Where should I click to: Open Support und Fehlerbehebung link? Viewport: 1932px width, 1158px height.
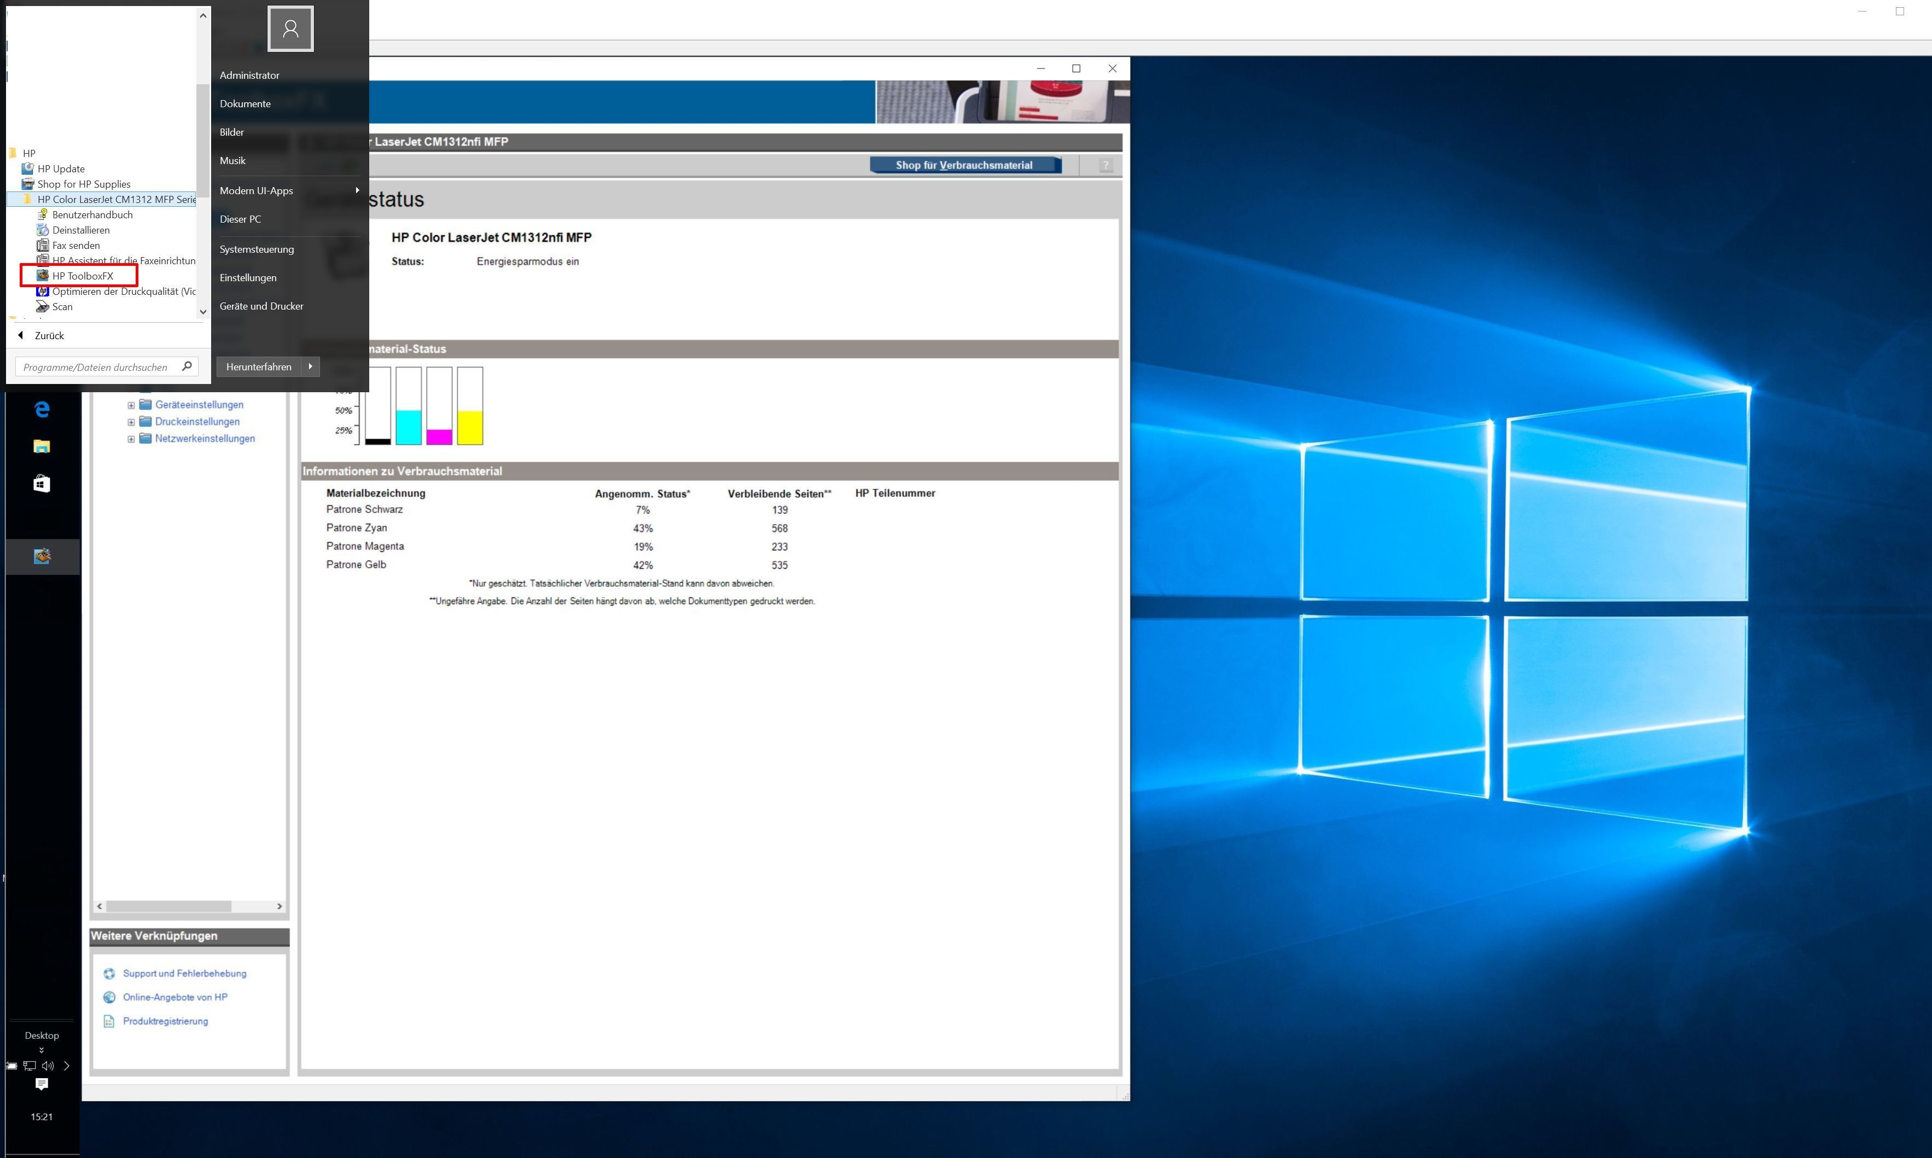(184, 973)
